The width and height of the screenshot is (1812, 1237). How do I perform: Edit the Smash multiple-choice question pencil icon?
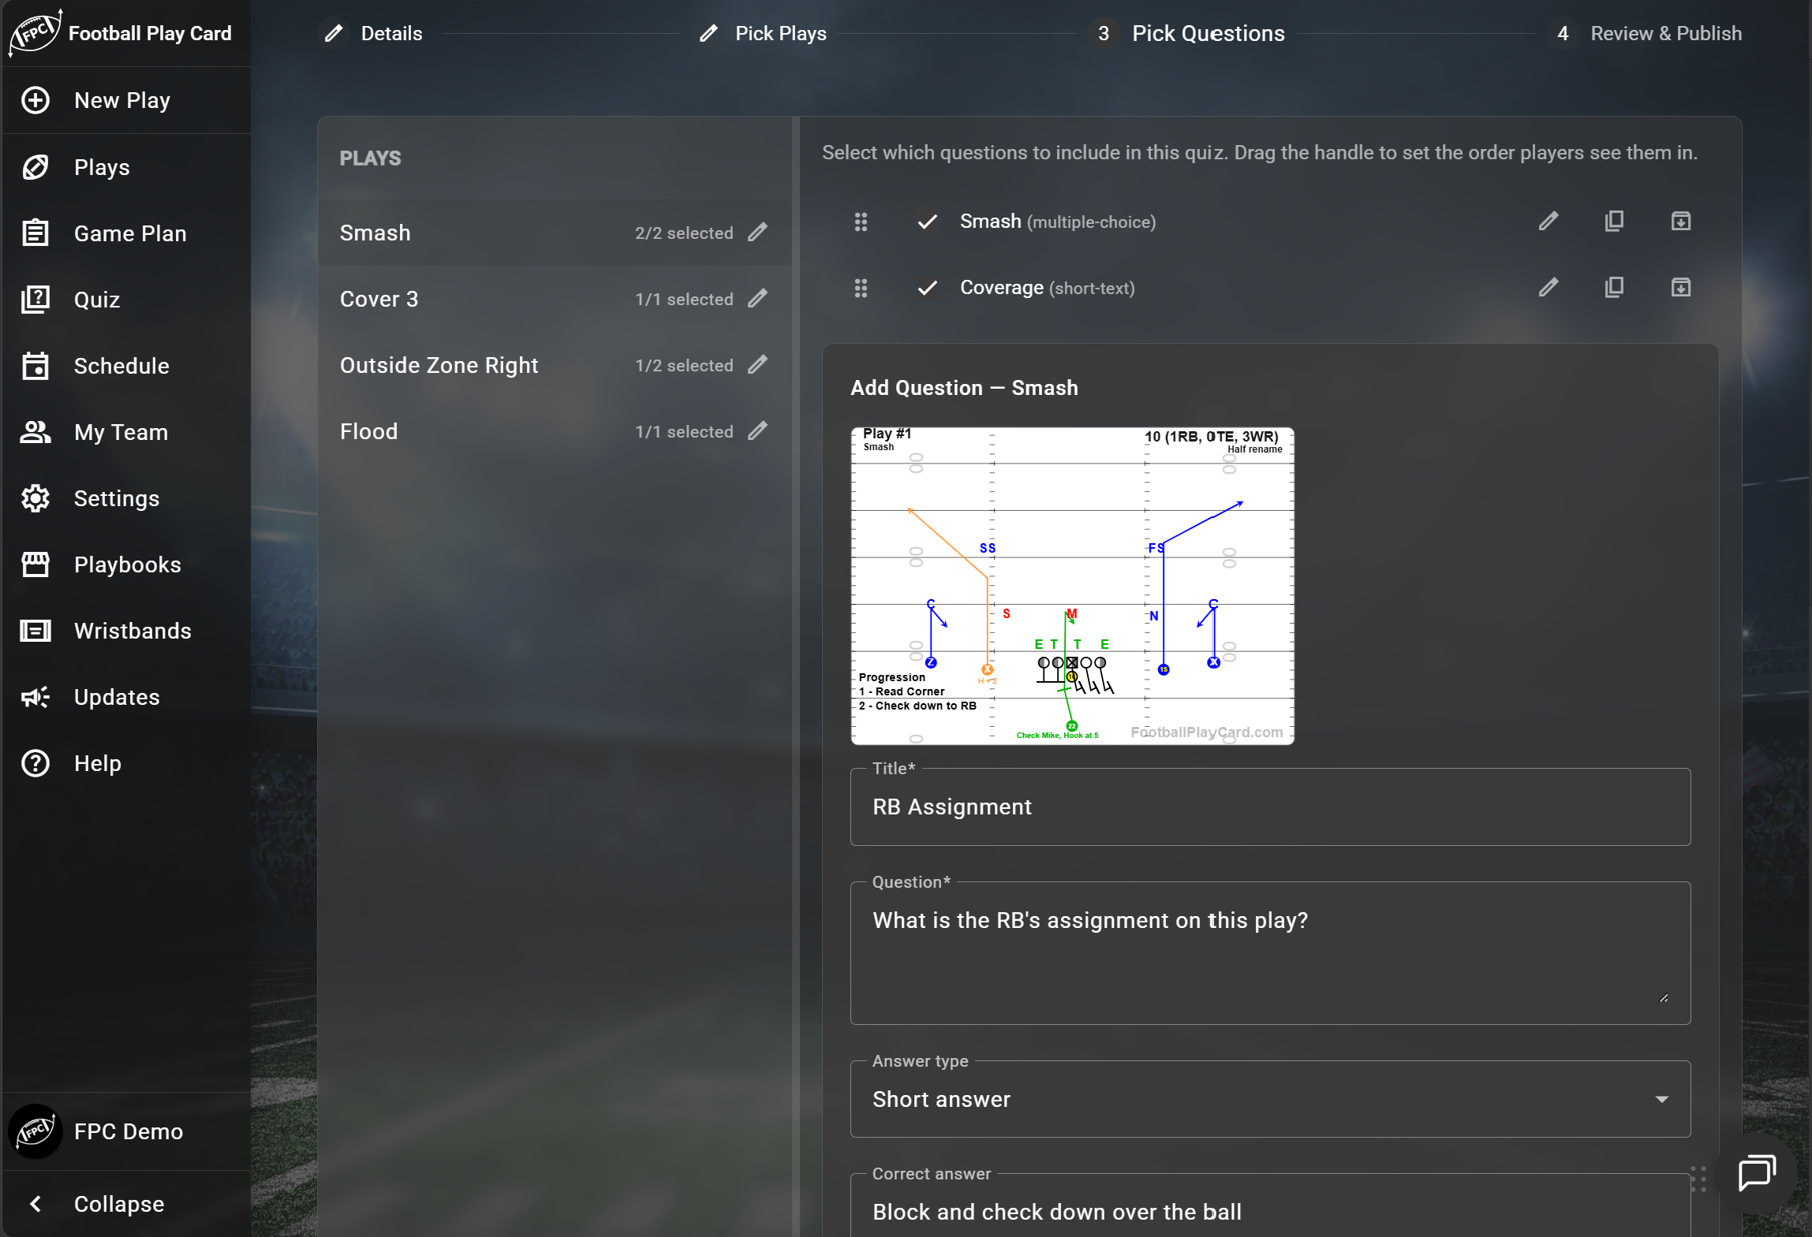click(x=1548, y=222)
